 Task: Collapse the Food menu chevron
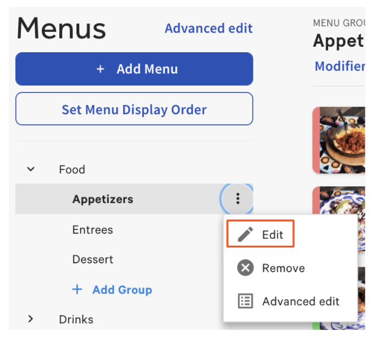click(31, 169)
